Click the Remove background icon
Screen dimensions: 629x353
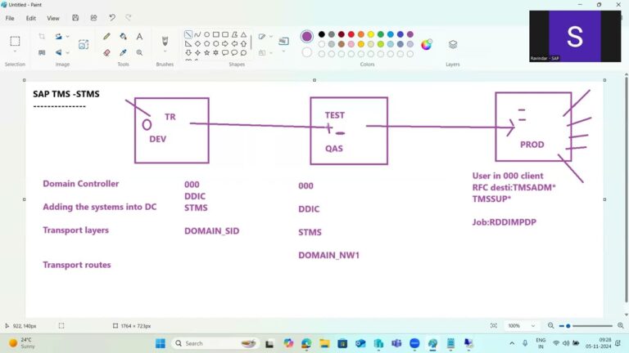pyautogui.click(x=42, y=52)
